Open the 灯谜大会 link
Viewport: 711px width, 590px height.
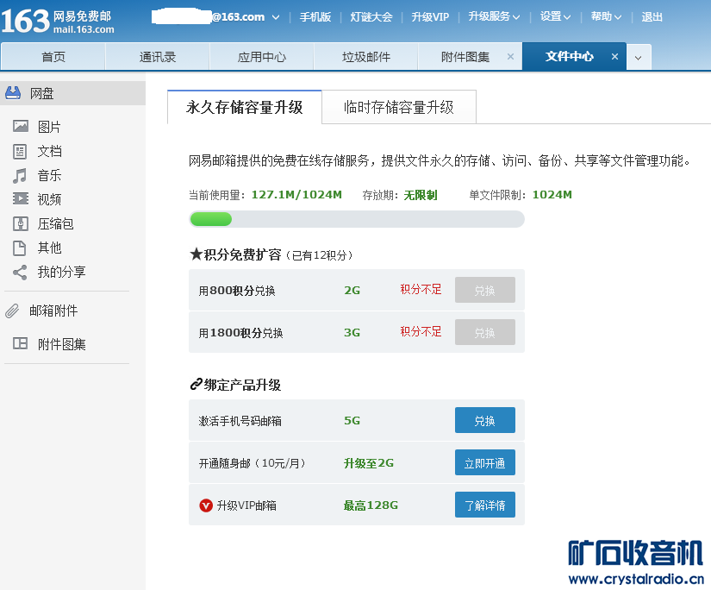point(371,16)
